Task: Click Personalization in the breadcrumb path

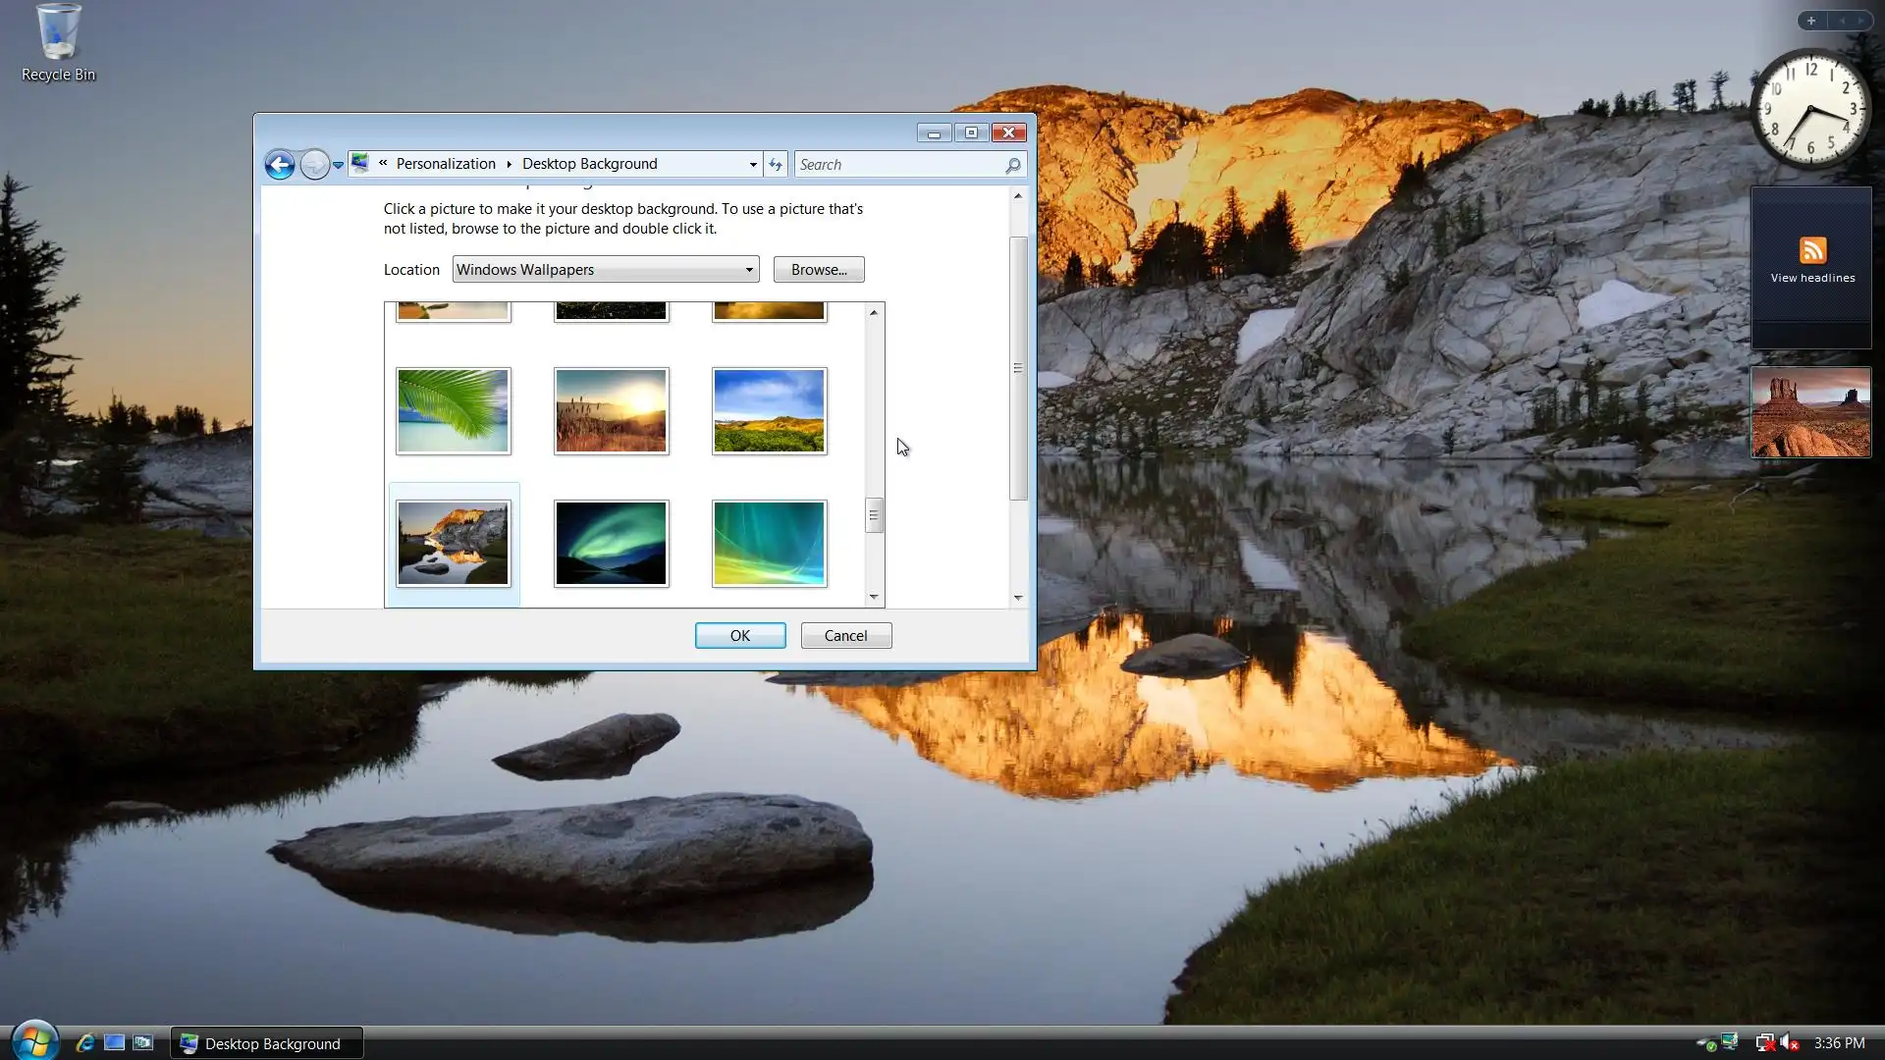Action: [x=446, y=164]
